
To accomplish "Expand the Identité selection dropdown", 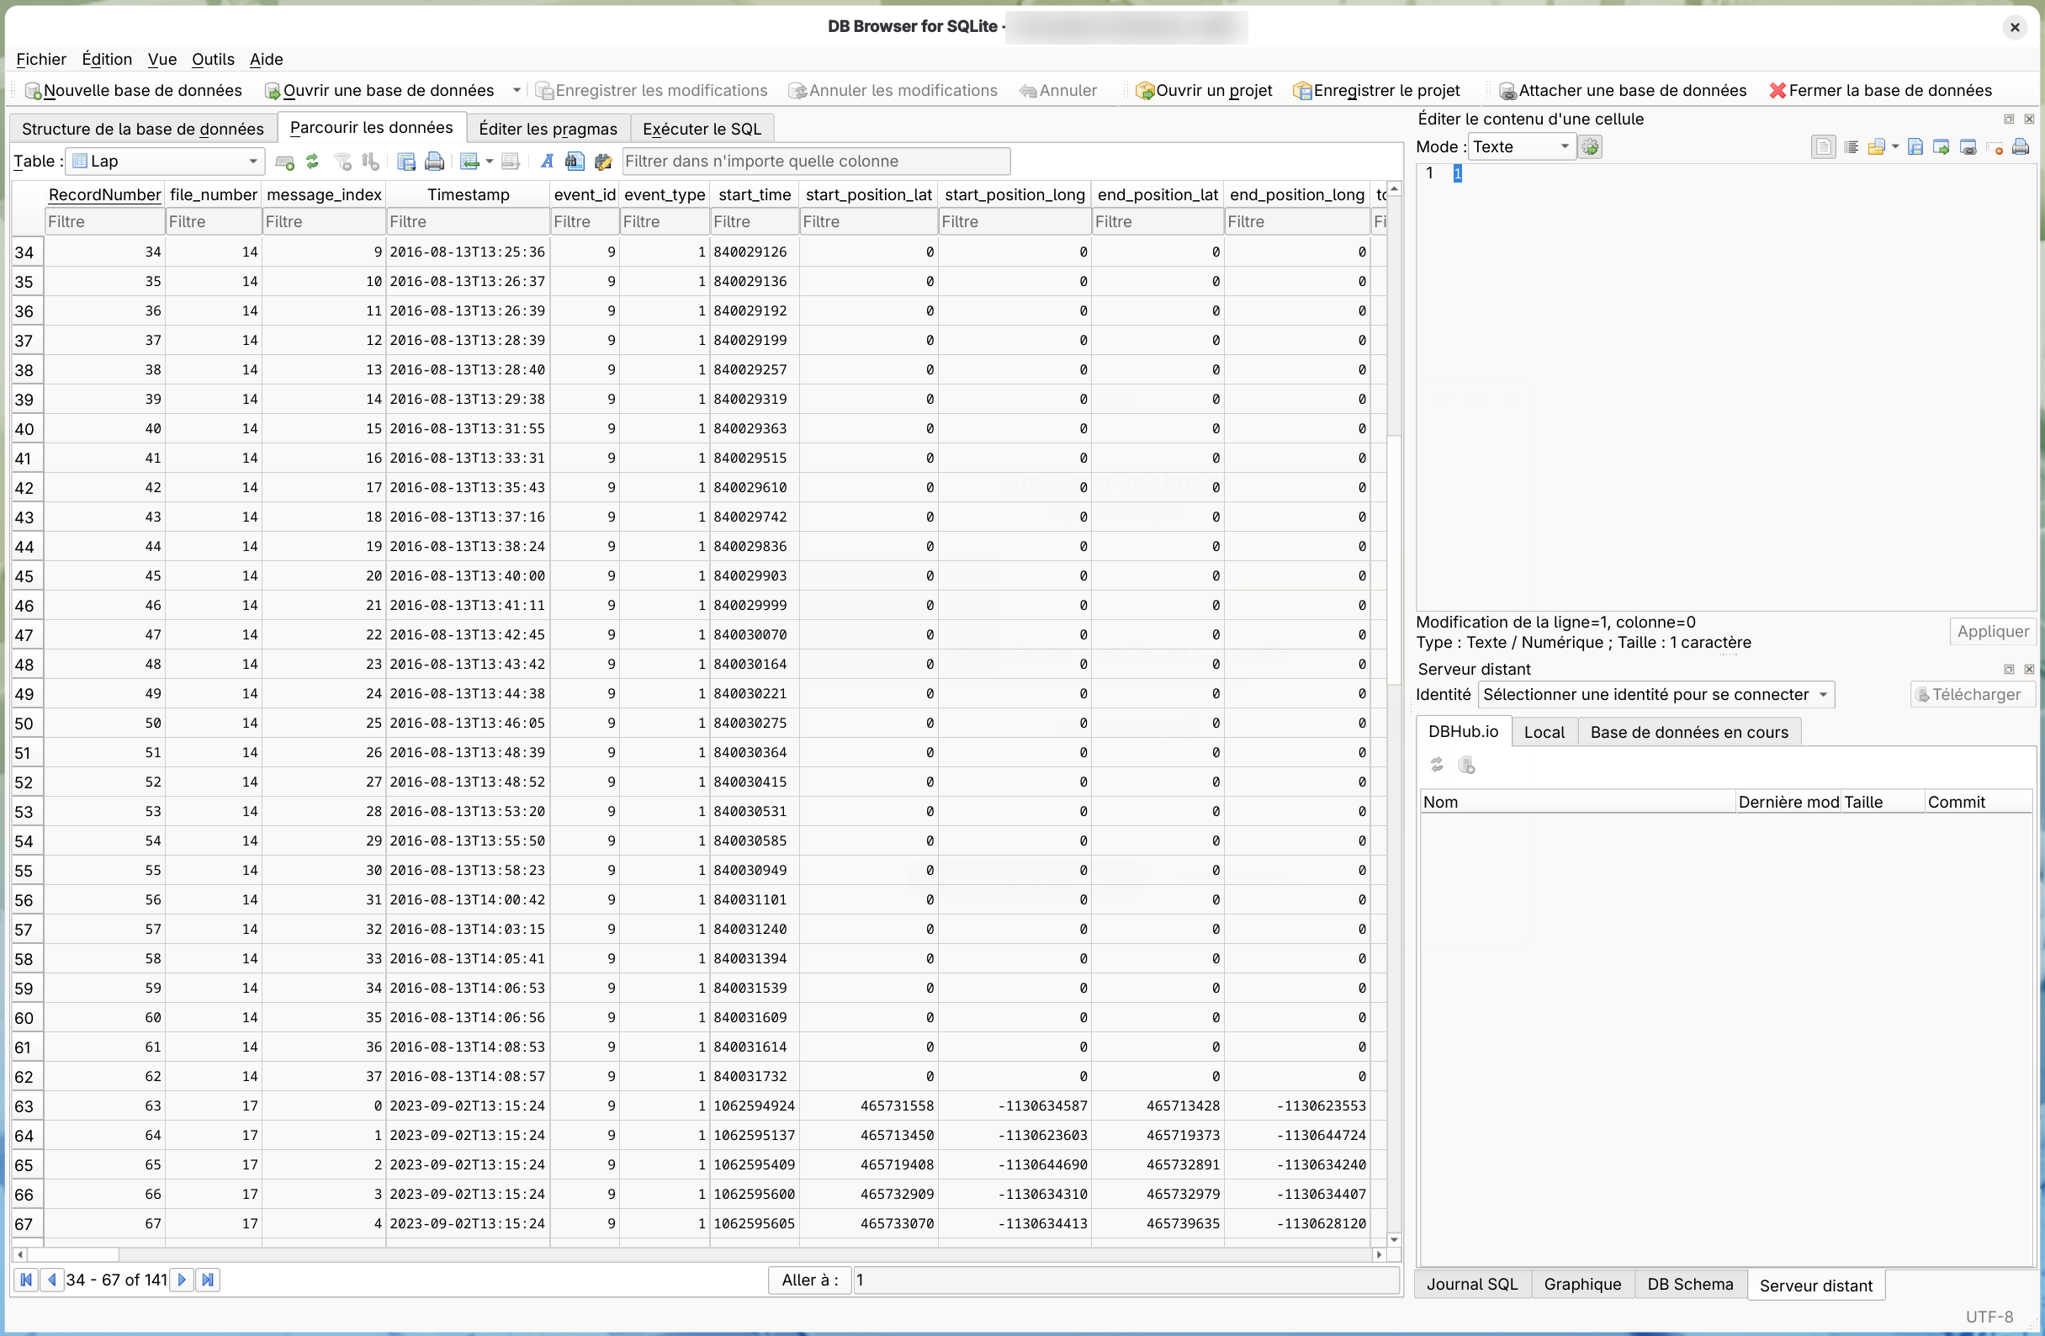I will pos(1656,695).
